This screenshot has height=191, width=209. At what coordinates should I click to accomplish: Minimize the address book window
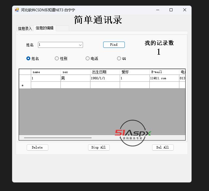coord(158,10)
